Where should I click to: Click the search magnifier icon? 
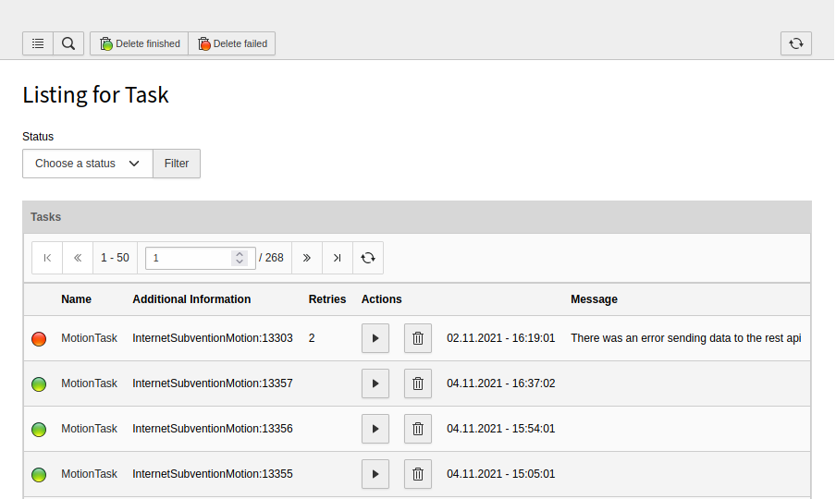[x=68, y=43]
